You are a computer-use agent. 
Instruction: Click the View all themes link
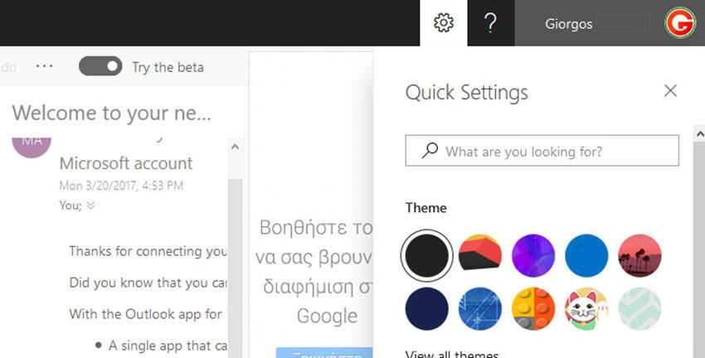[452, 354]
